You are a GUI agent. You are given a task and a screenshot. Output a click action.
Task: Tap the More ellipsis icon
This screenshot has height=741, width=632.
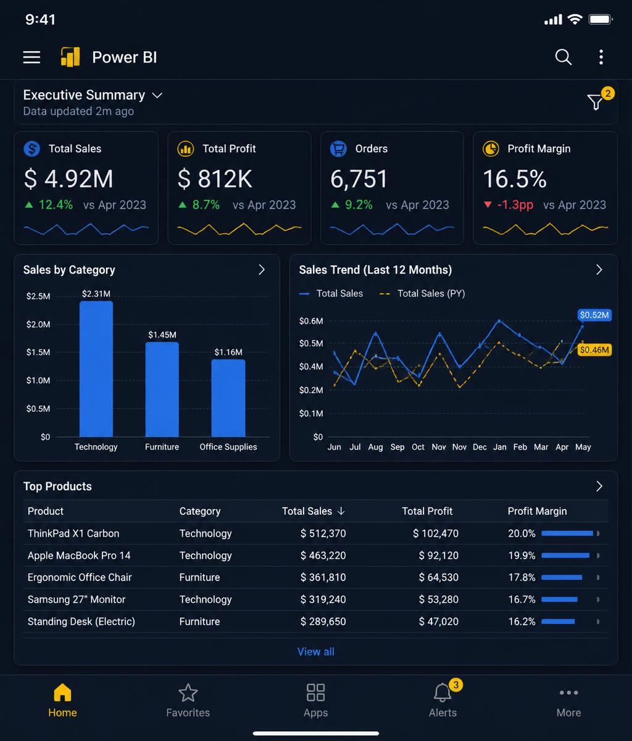(x=568, y=693)
